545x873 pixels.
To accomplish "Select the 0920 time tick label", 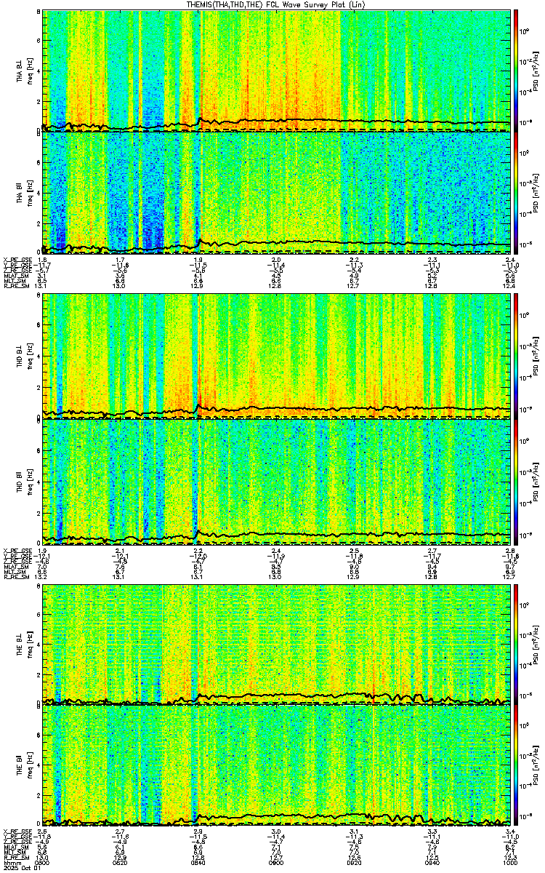I will pos(354,863).
